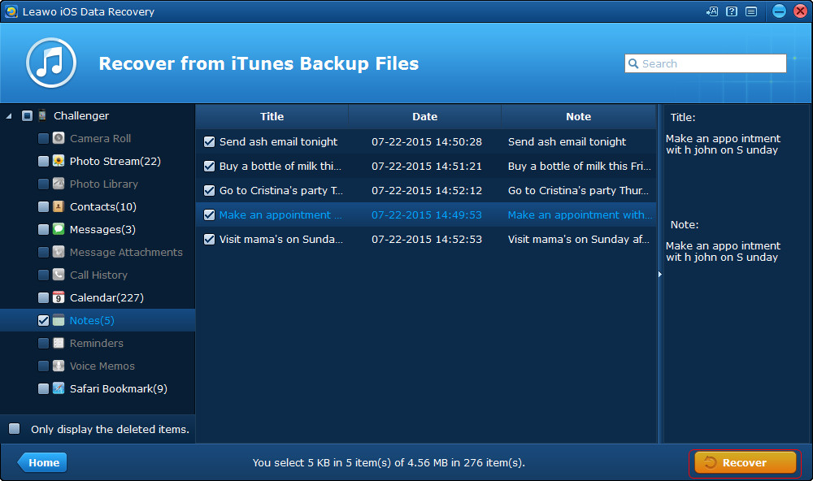Close the Leawo iOS Data Recovery window
The image size is (813, 481).
pos(801,11)
